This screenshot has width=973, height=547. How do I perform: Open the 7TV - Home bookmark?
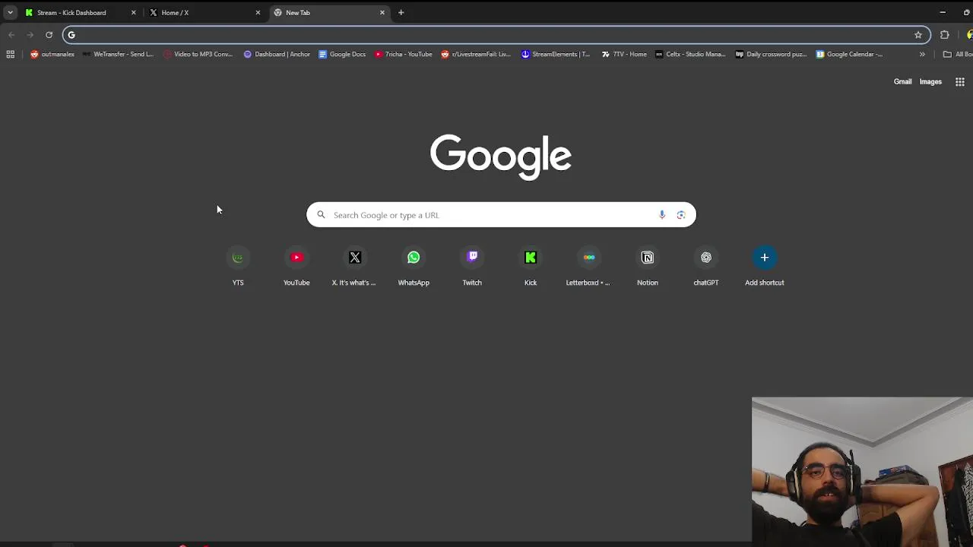(624, 54)
